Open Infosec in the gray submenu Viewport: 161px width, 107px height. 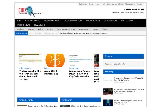[x=31, y=29]
